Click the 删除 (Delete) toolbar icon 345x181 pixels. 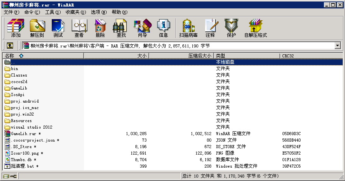click(100, 28)
